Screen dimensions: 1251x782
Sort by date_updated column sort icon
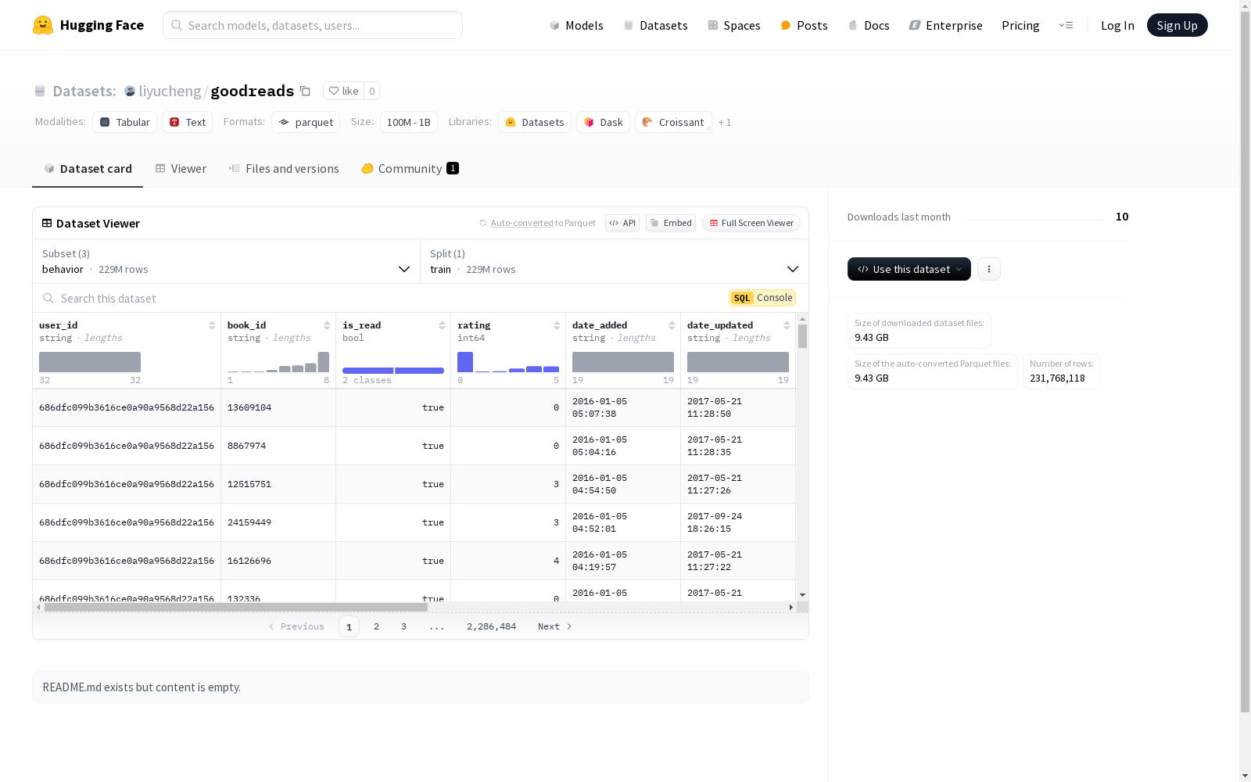(787, 325)
